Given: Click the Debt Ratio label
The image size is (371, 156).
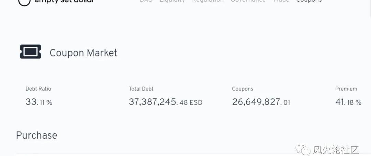Looking at the screenshot, I should (x=38, y=89).
